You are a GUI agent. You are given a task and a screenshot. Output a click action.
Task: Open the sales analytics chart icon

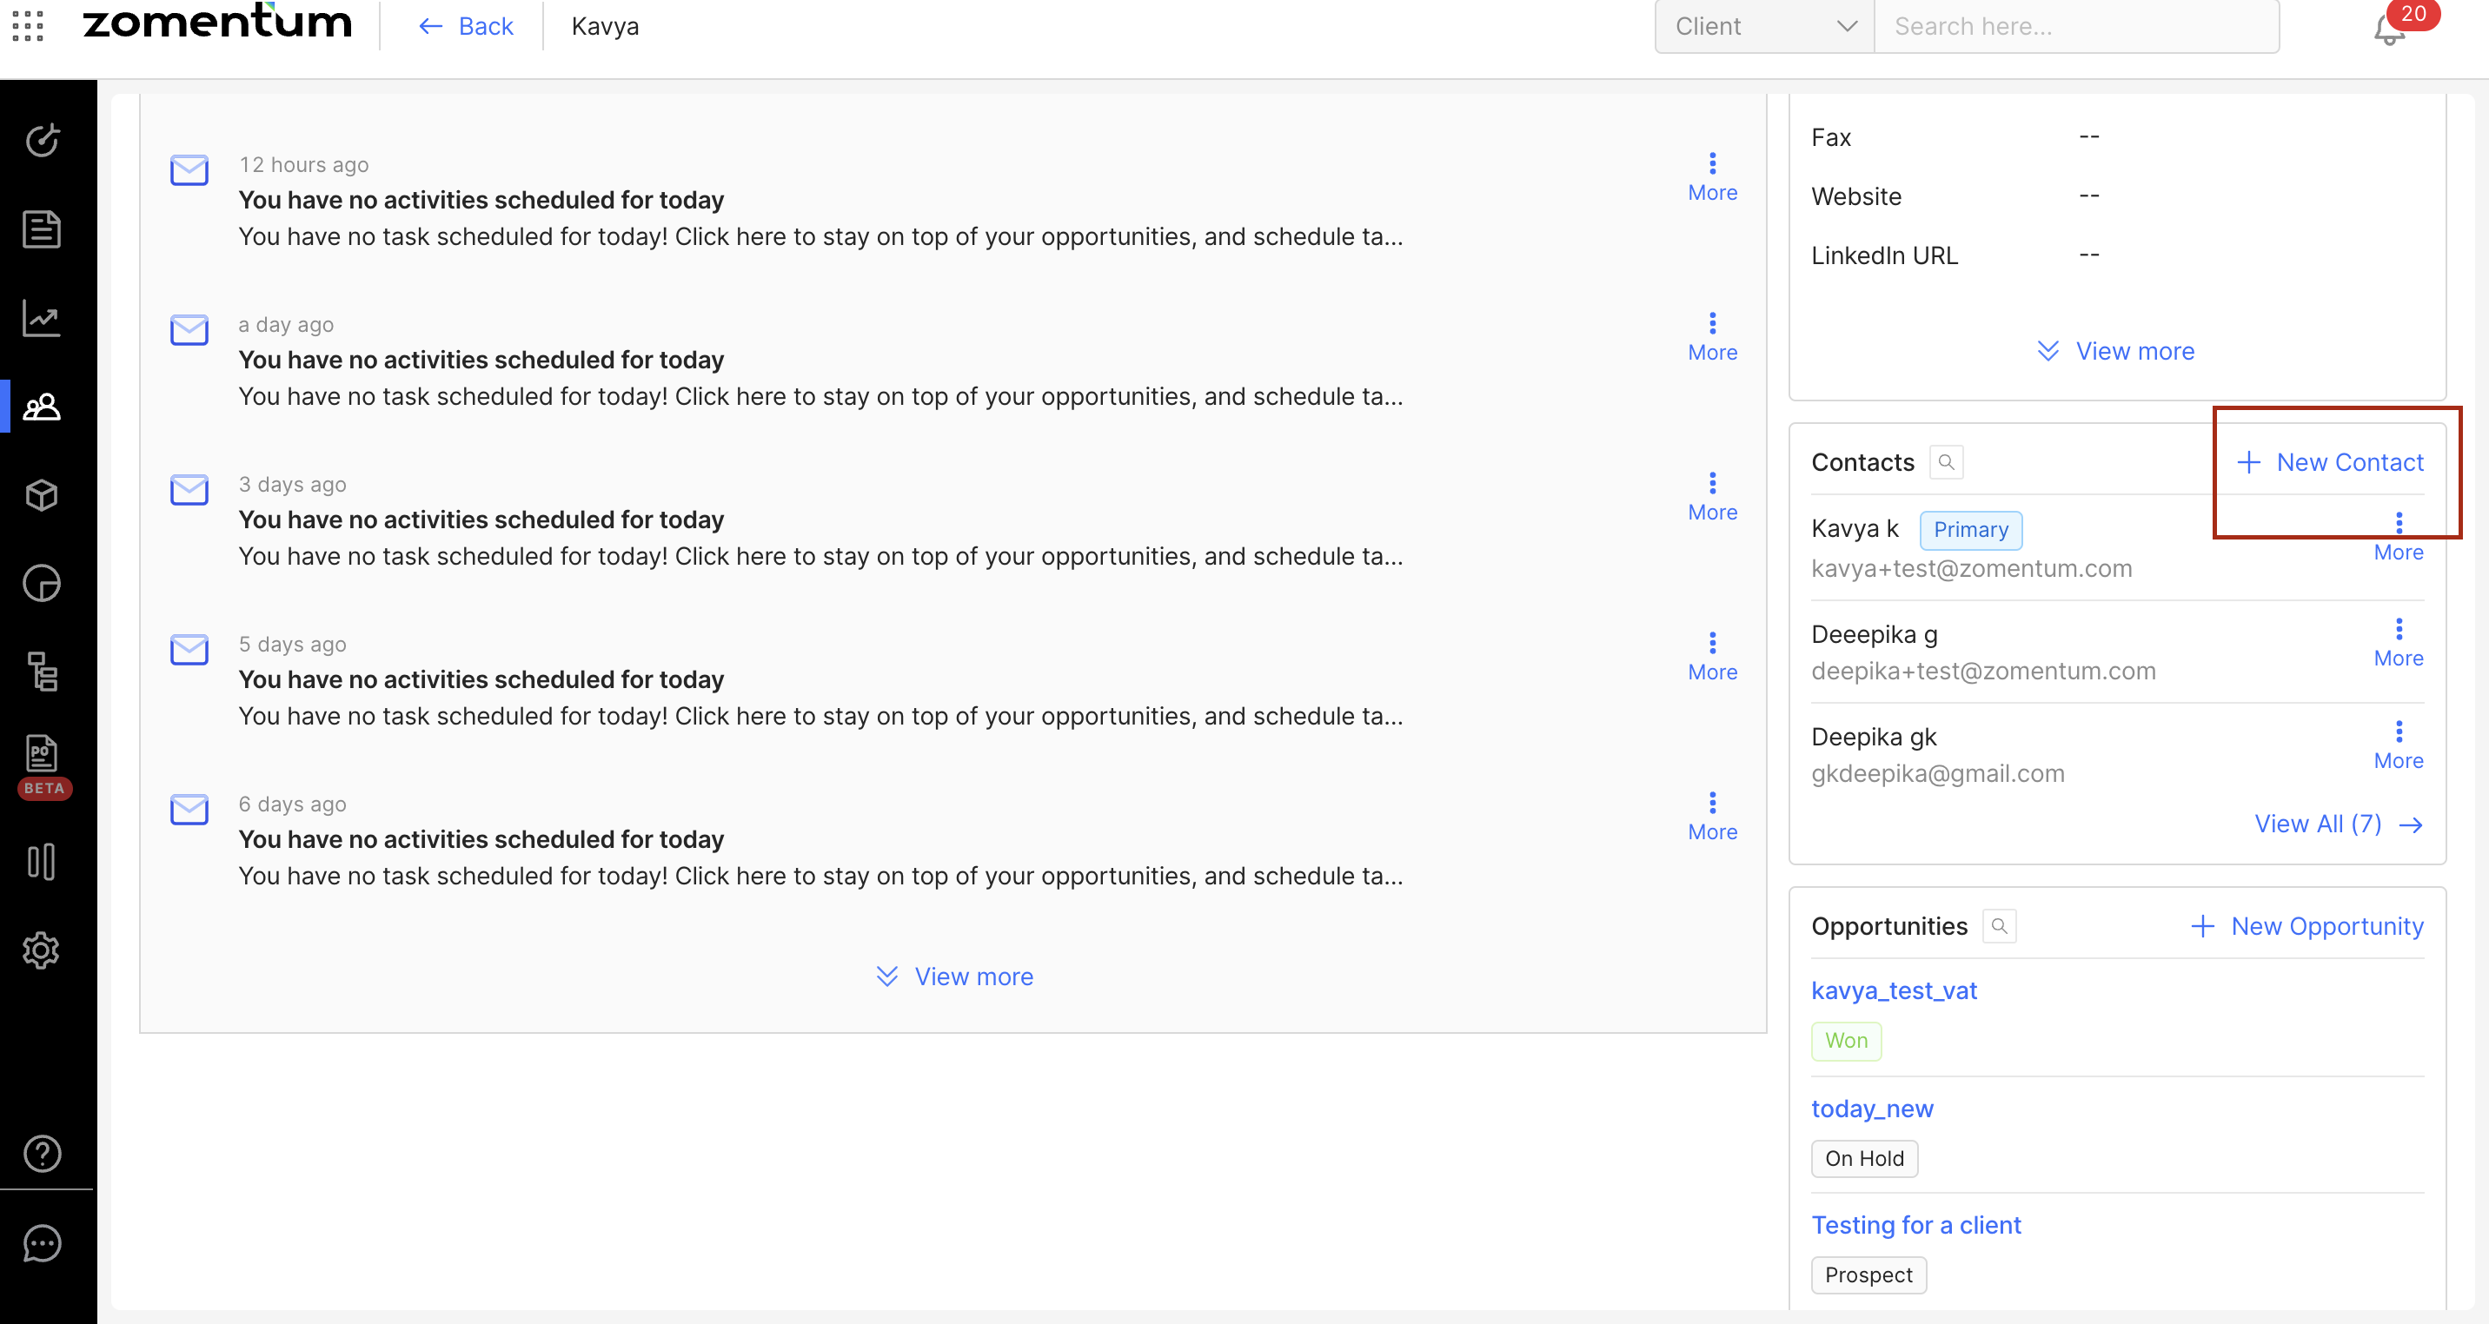click(42, 318)
